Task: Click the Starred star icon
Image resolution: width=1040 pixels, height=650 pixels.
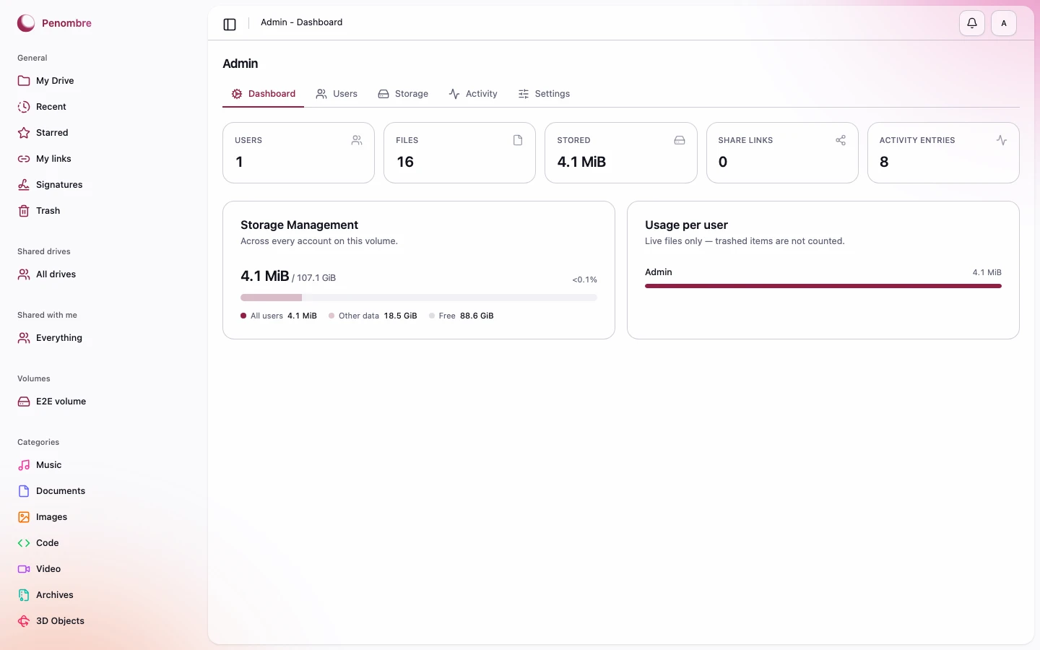Action: (x=24, y=133)
